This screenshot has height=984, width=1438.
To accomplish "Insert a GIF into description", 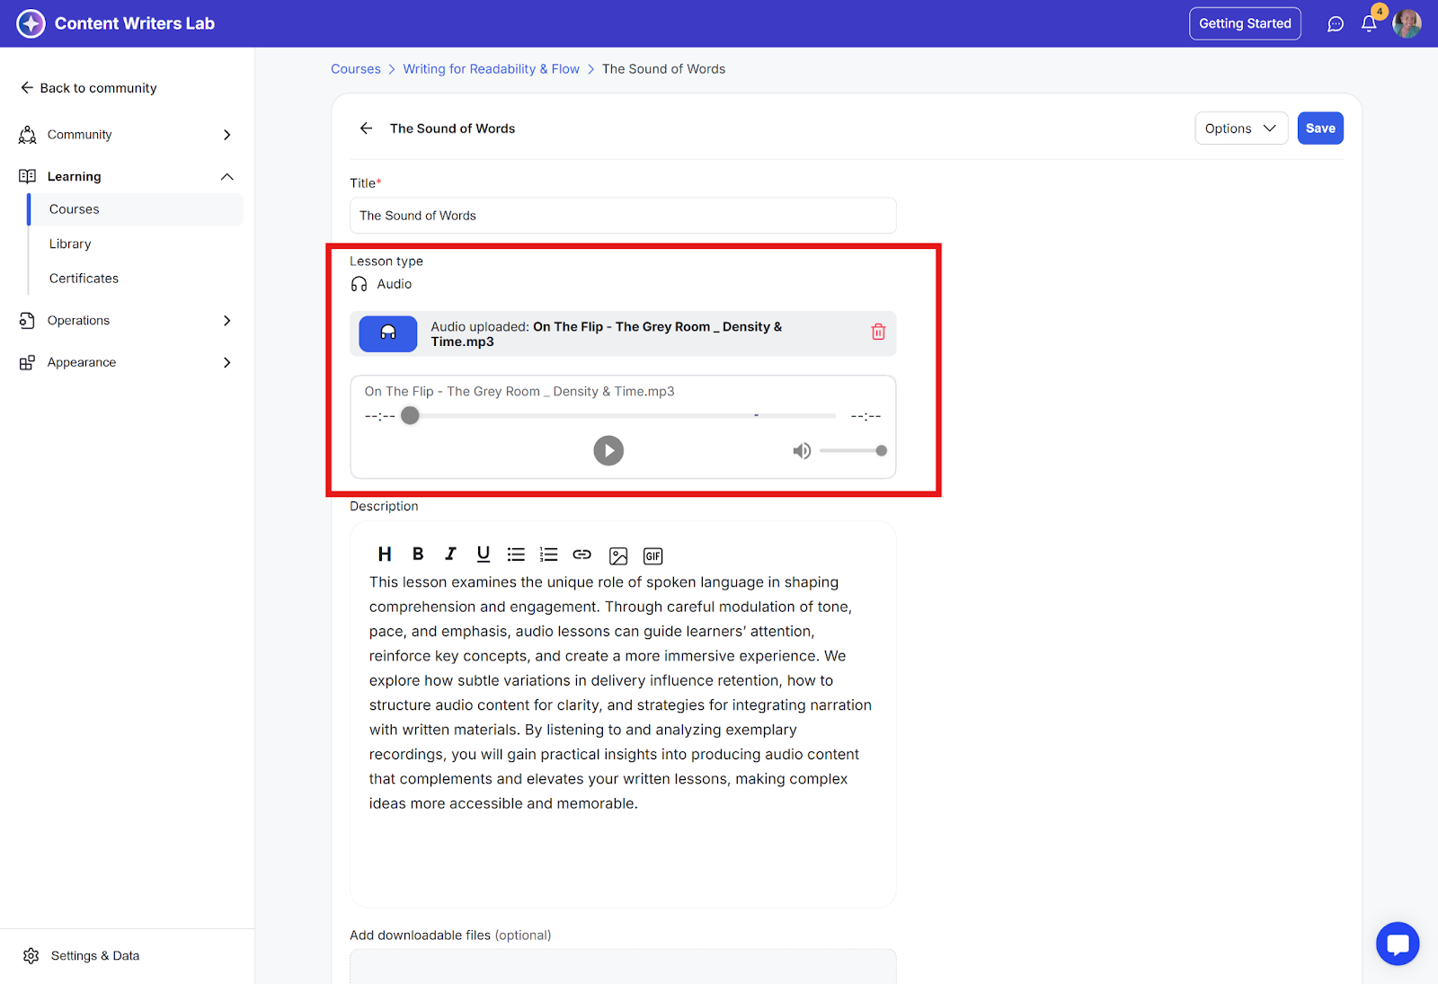I will [x=653, y=555].
